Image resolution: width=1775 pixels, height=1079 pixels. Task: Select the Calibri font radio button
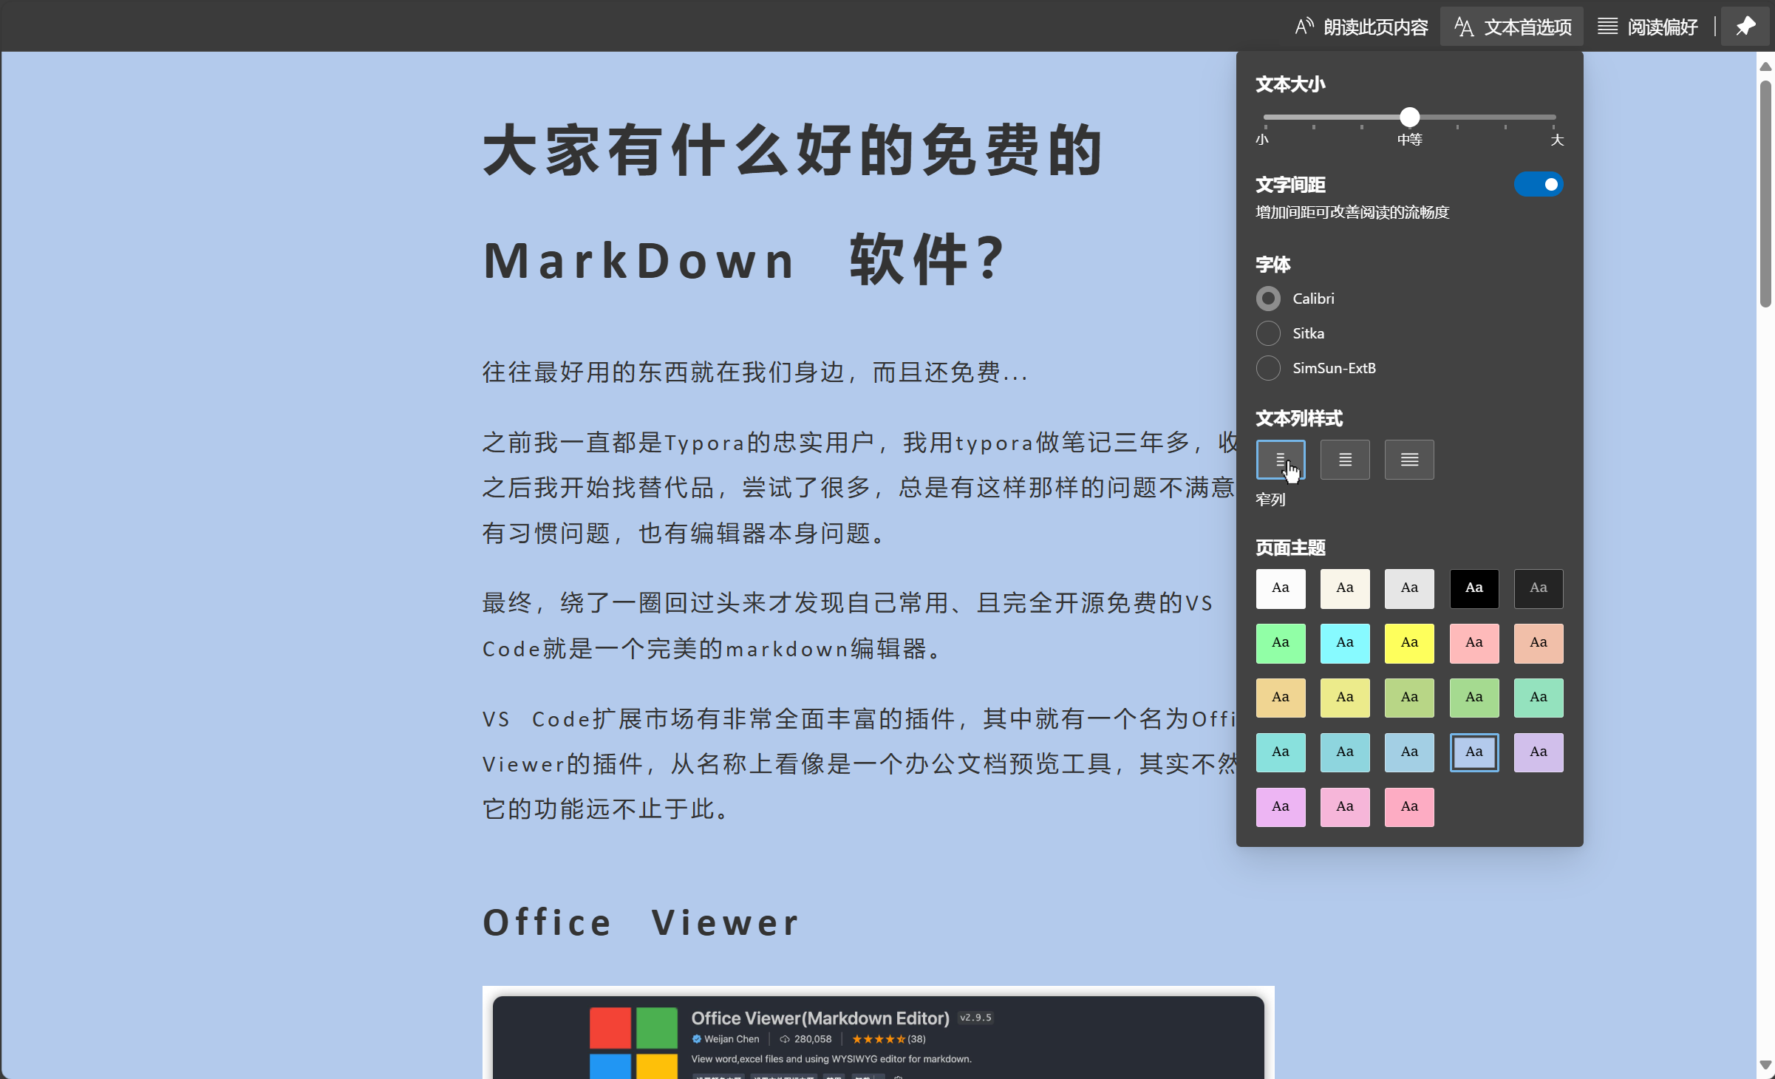(x=1268, y=299)
